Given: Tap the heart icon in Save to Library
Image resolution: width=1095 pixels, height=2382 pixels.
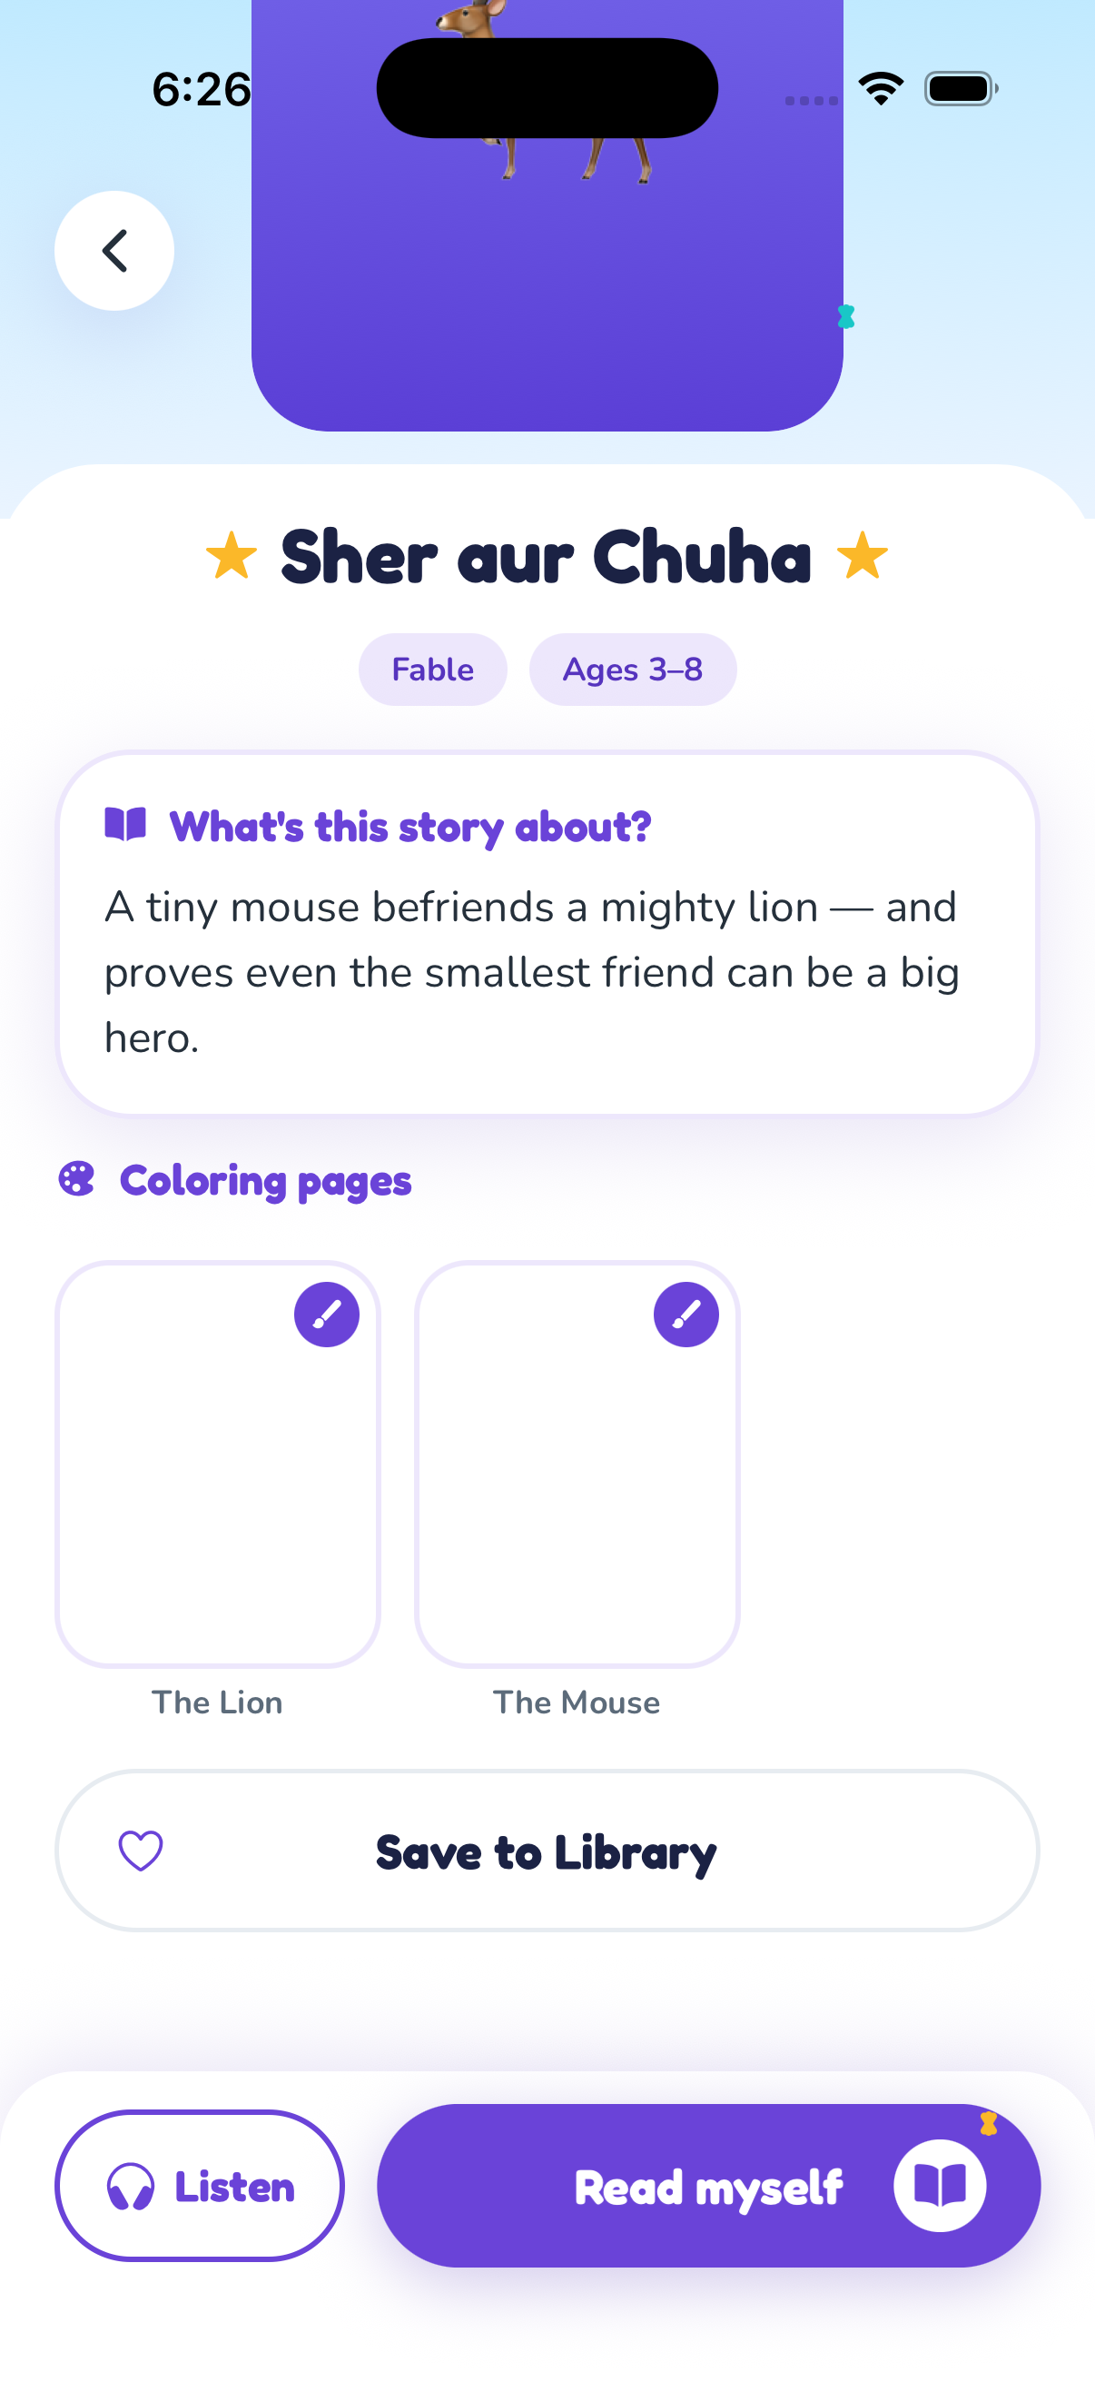Looking at the screenshot, I should point(141,1851).
